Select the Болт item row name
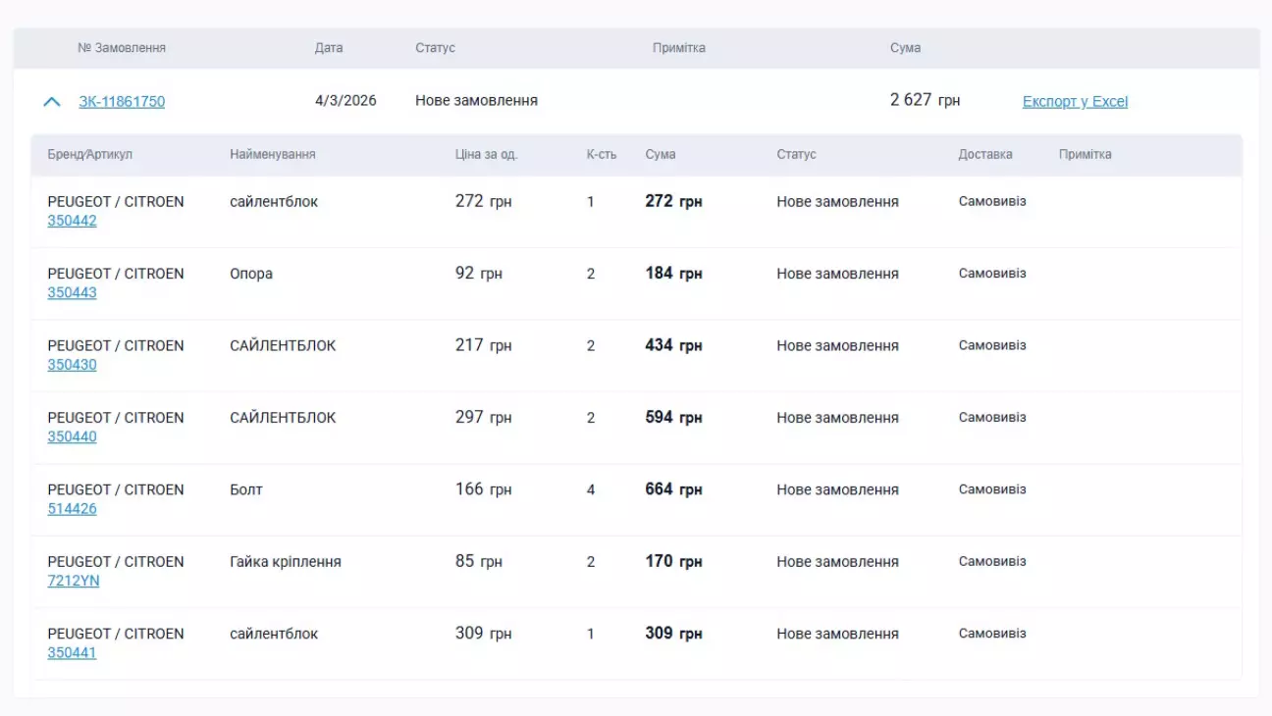The height and width of the screenshot is (716, 1272). pyautogui.click(x=246, y=489)
